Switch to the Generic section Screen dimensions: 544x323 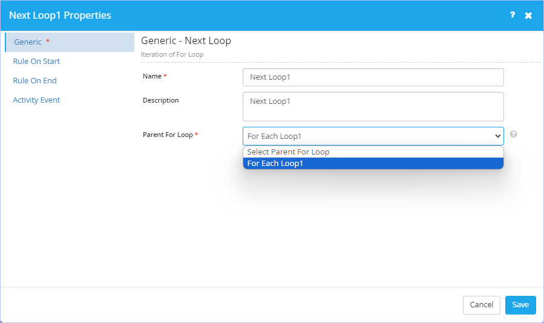[x=70, y=42]
